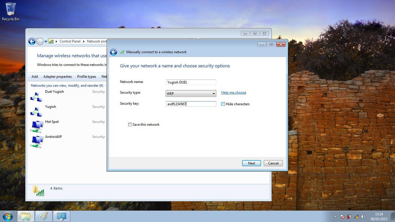Open Paint from the taskbar
This screenshot has height=222, width=395.
44,216
